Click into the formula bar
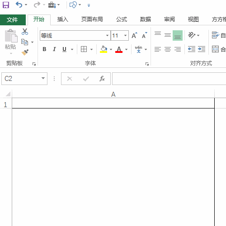Screen dimensions: 226x226 pos(169,79)
